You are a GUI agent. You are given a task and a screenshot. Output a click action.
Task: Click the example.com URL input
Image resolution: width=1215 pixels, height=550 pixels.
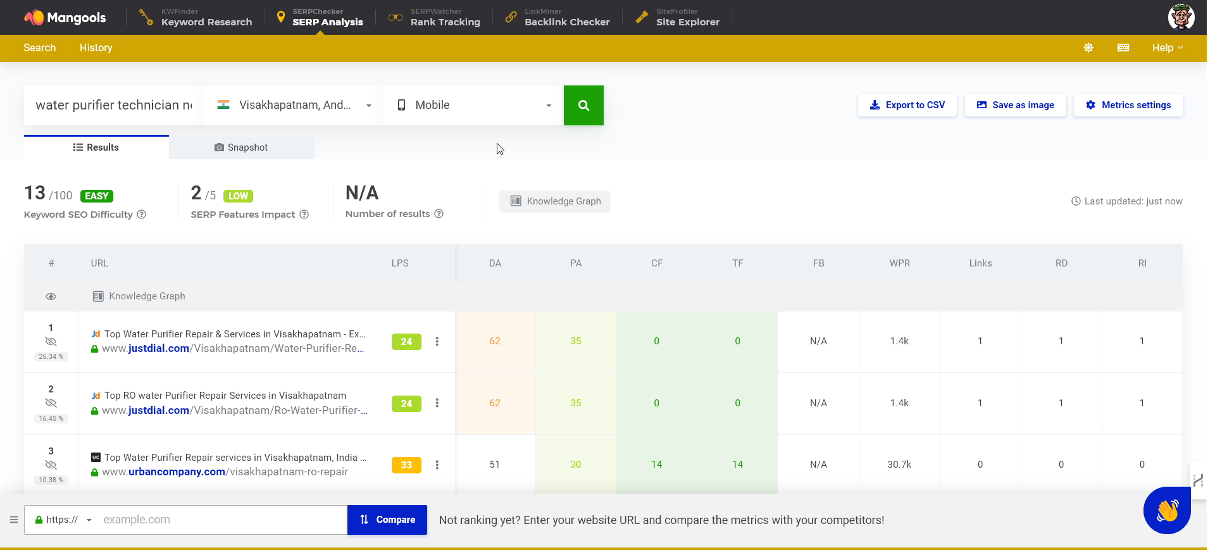coord(221,520)
